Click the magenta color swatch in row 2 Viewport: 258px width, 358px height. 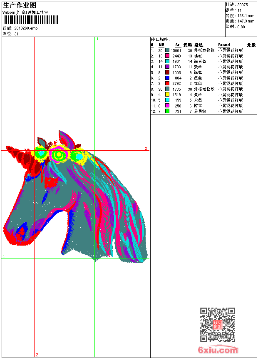pos(167,56)
